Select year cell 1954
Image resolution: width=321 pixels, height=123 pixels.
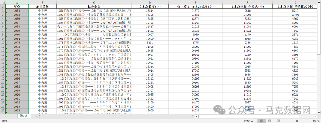(x=17, y=11)
